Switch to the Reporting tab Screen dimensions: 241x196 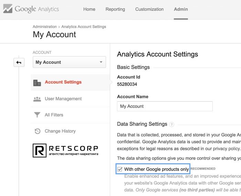pyautogui.click(x=115, y=9)
